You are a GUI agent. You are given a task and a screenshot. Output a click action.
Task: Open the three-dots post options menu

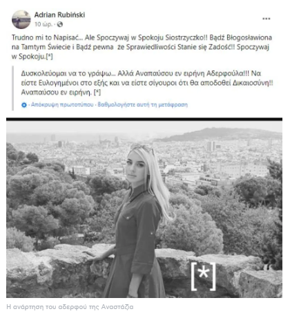coord(267,19)
